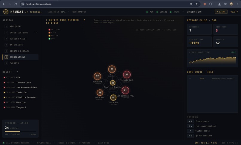
Task: Click the Q icon beside New Query
Action: (6, 26)
